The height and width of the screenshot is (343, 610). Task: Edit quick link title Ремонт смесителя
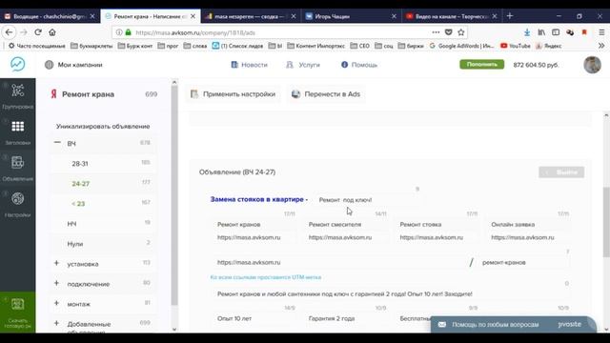click(345, 225)
